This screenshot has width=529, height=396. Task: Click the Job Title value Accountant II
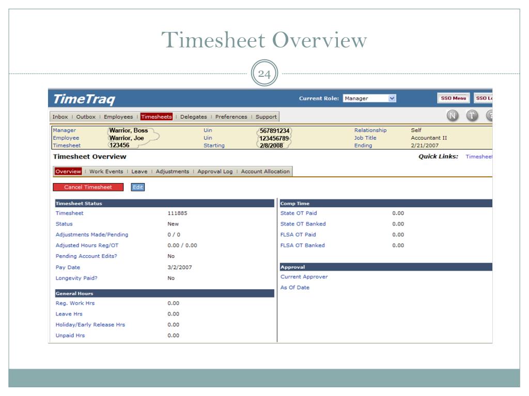pos(429,138)
